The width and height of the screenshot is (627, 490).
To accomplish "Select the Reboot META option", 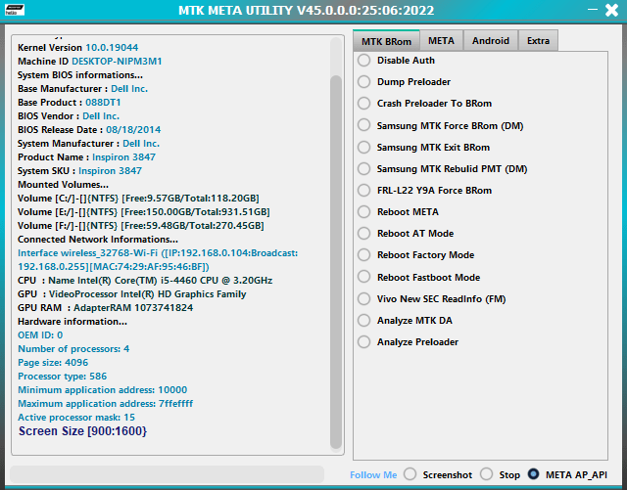I will (398, 212).
